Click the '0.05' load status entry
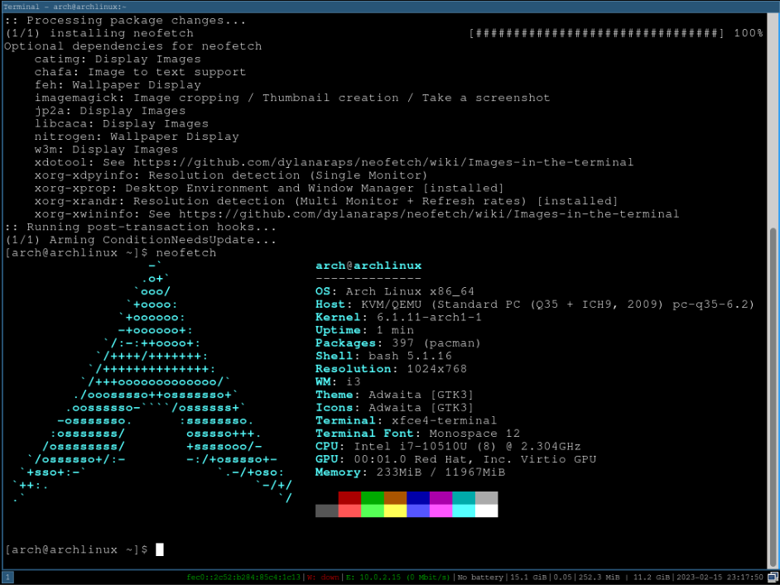 562,577
